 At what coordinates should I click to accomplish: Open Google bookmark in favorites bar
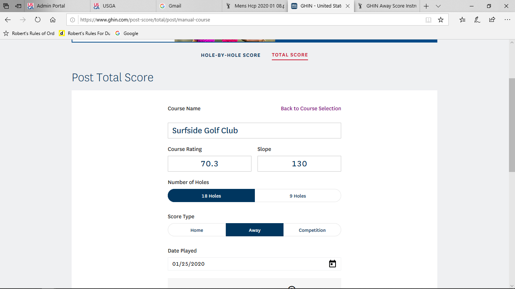127,33
